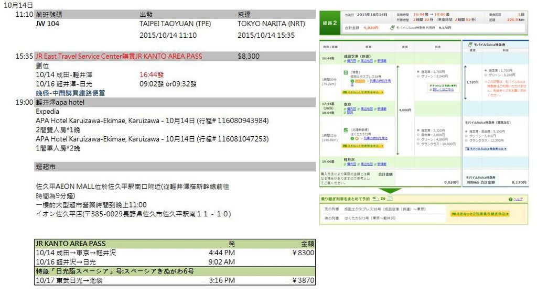The width and height of the screenshot is (537, 295).
Task: Click the green circle icon under はくたか573号
Action: coord(352,138)
